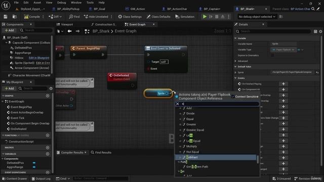Click the Browse to asset icon
Viewport: 324px width, 182px height.
tap(15, 17)
